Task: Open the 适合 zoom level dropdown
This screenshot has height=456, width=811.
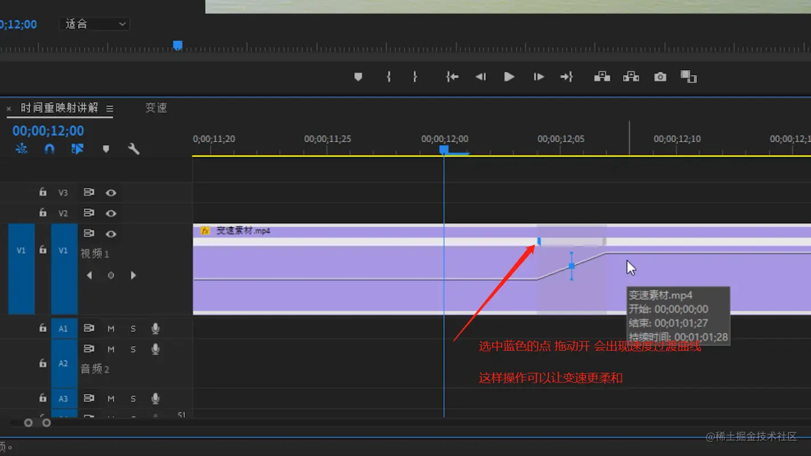Action: [x=95, y=24]
